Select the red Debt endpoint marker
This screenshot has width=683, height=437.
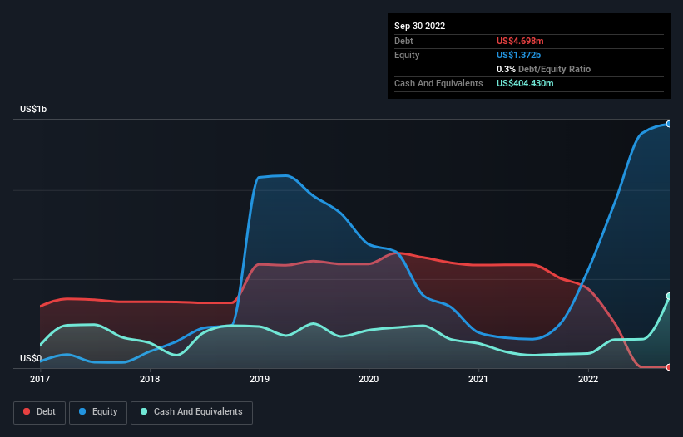pyautogui.click(x=669, y=367)
